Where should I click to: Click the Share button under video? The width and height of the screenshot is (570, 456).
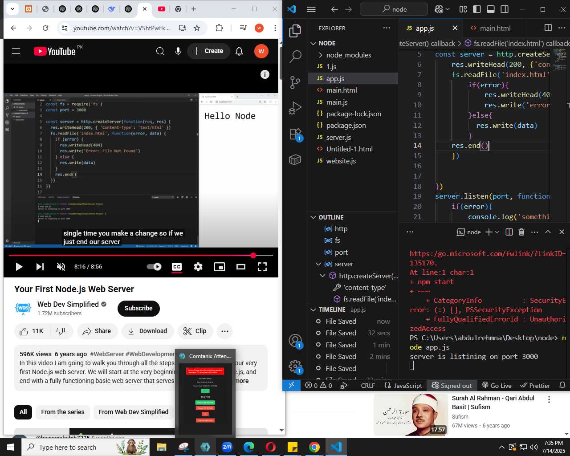click(97, 331)
